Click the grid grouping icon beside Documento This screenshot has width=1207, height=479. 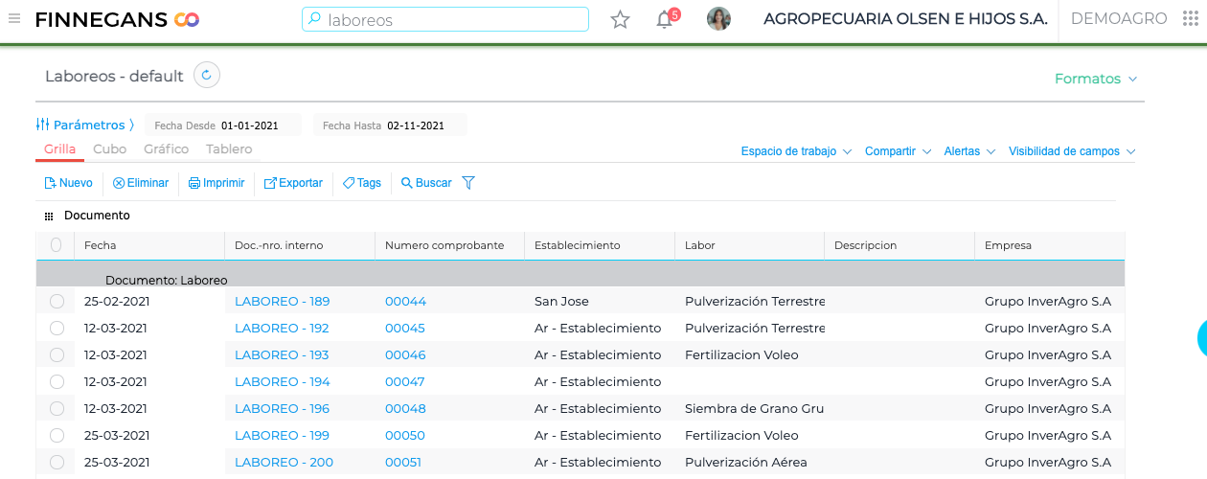tap(50, 217)
